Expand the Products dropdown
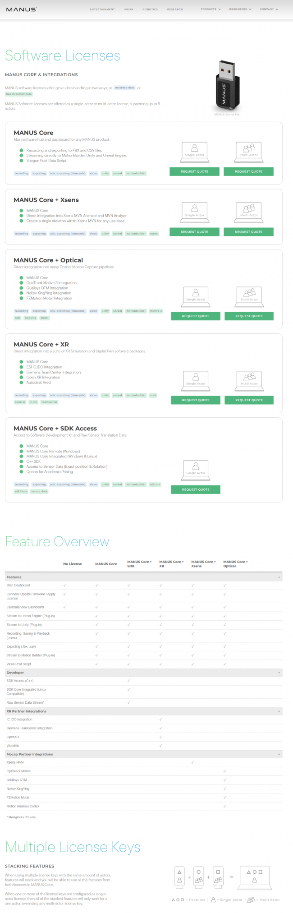The height and width of the screenshot is (913, 293). (x=211, y=9)
